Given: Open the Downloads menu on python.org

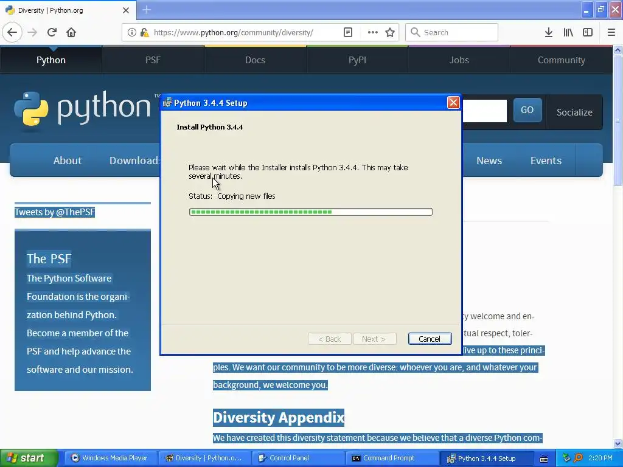Looking at the screenshot, I should 134,161.
